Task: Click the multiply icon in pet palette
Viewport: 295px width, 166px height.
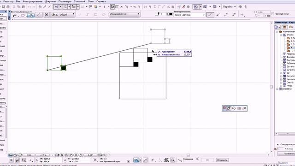Action: (244, 108)
